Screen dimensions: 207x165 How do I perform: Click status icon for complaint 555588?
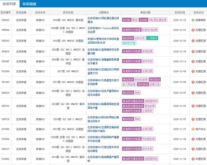(193, 30)
